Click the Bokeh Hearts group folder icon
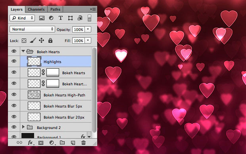The width and height of the screenshot is (246, 154). (30, 51)
